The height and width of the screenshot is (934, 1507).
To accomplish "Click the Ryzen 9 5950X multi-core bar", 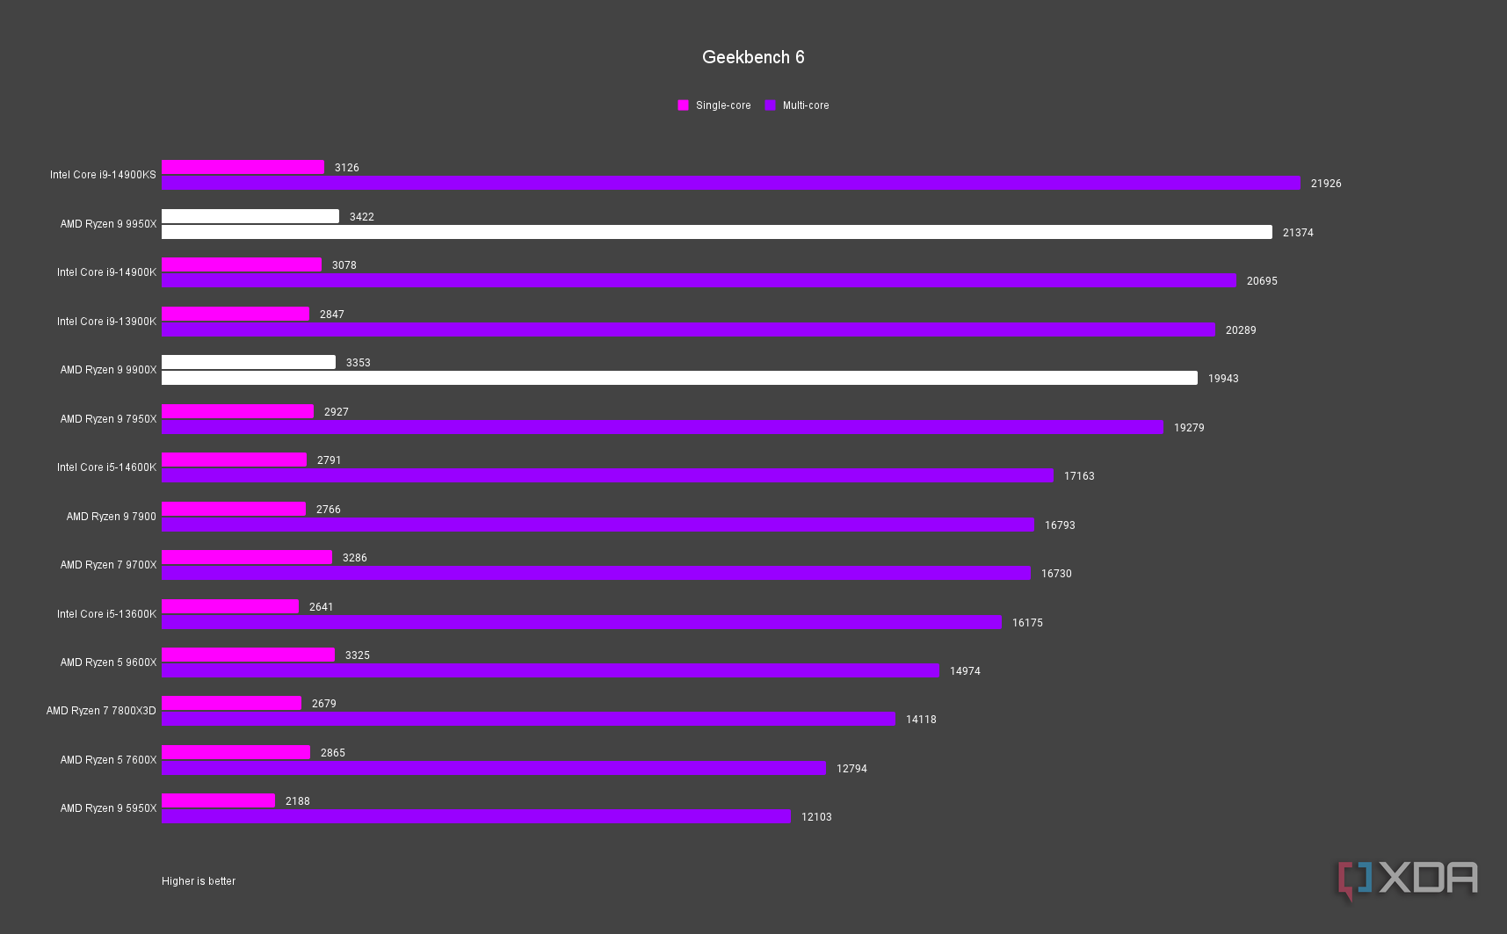I will (475, 817).
